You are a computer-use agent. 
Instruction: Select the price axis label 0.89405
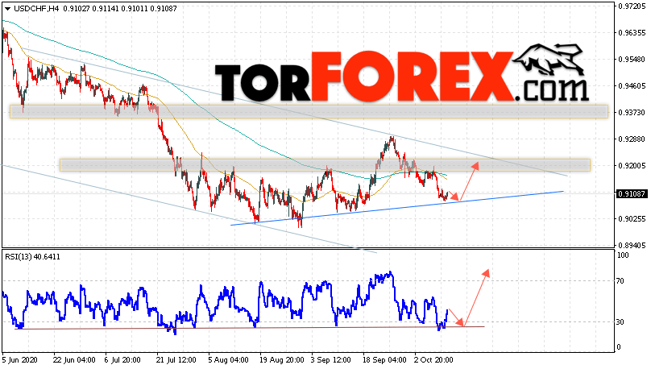click(x=632, y=245)
